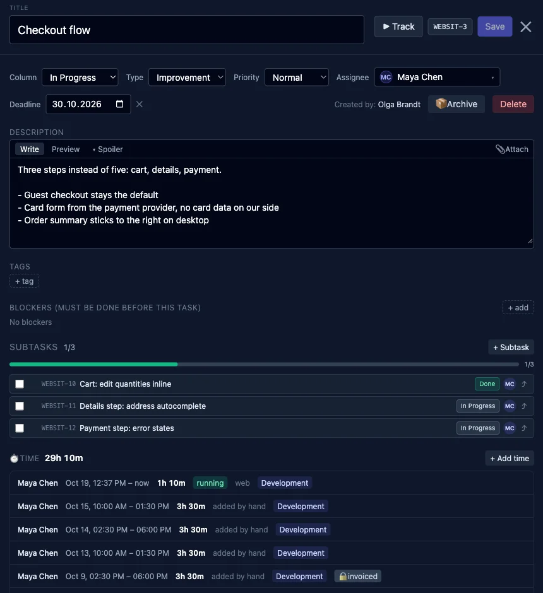Screen dimensions: 543x593
Task: Switch to the Write tab
Action: coord(30,150)
